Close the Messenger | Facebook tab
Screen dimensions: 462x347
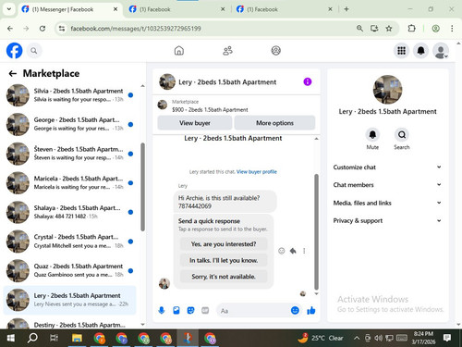click(x=115, y=9)
